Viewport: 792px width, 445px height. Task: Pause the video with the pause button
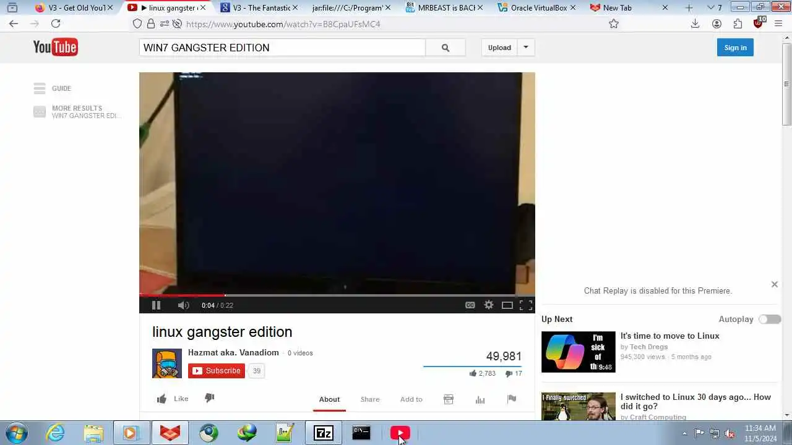tap(156, 305)
